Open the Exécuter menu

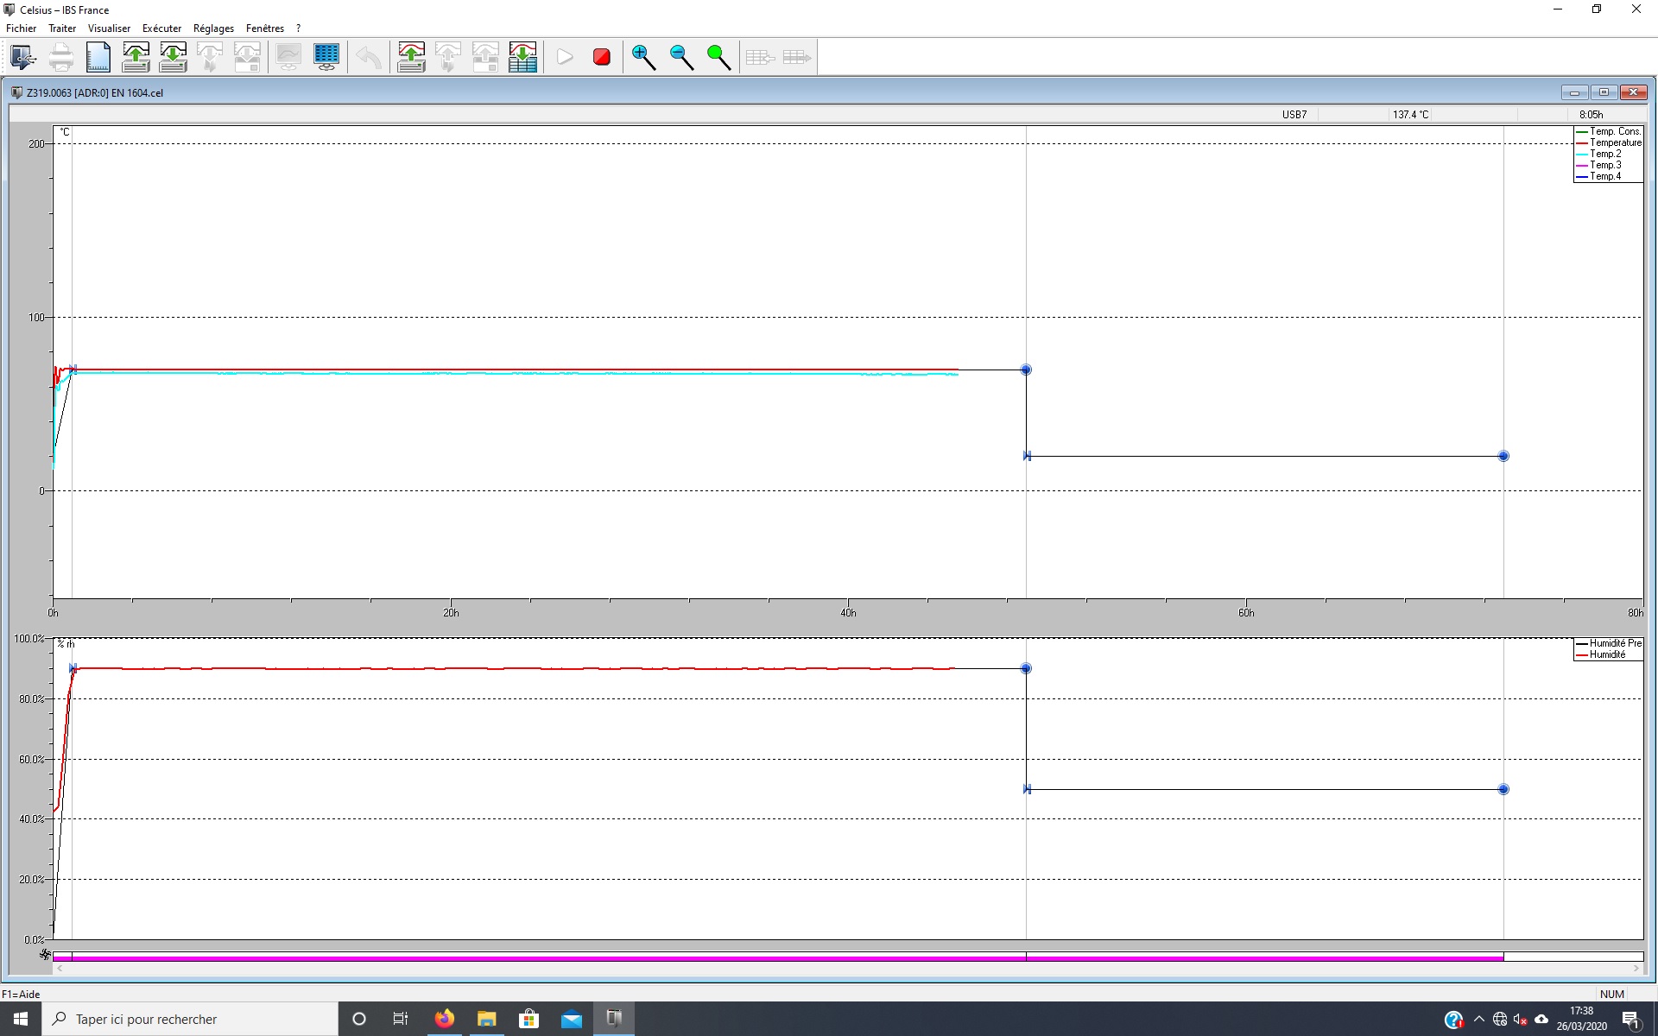[161, 28]
